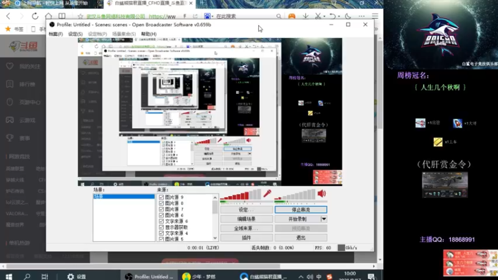The image size is (498, 280).
Task: Click the 开始录制 start recording button
Action: coord(298,219)
